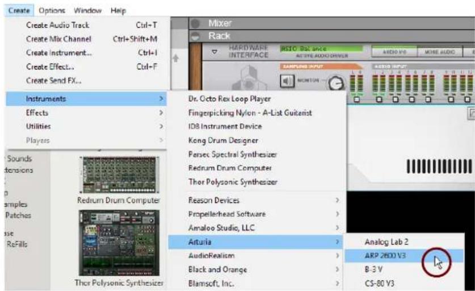Expand Amaloo Studio, LLC submenu
This screenshot has height=291, width=475.
[x=256, y=228]
